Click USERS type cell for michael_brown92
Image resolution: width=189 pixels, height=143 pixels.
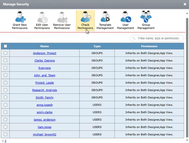pyautogui.click(x=97, y=135)
